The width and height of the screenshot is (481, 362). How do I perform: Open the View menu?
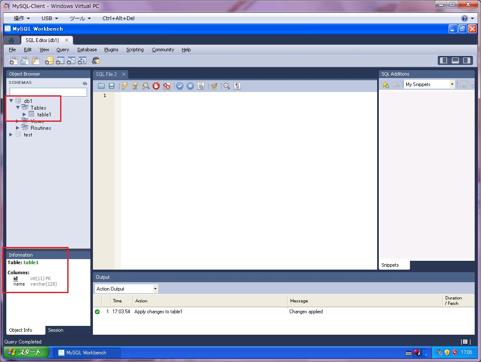(44, 50)
